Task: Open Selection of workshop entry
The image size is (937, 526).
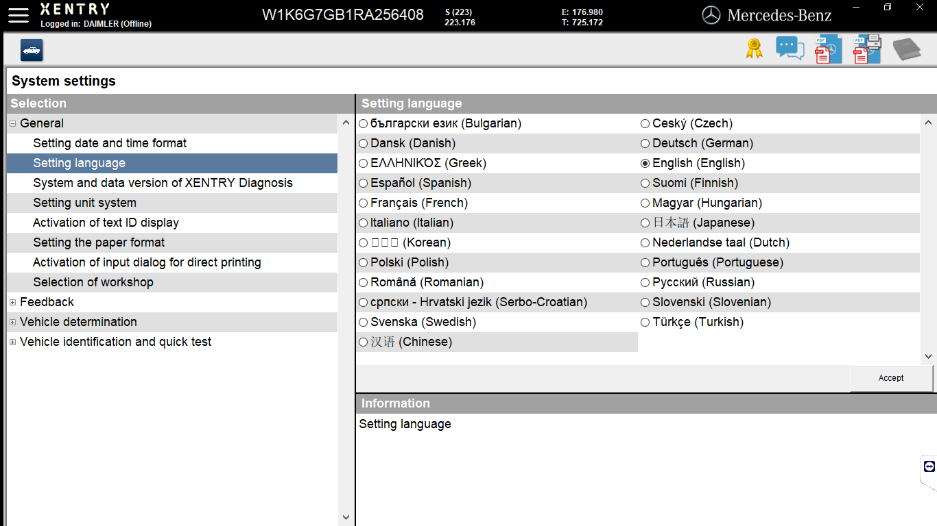Action: point(93,282)
